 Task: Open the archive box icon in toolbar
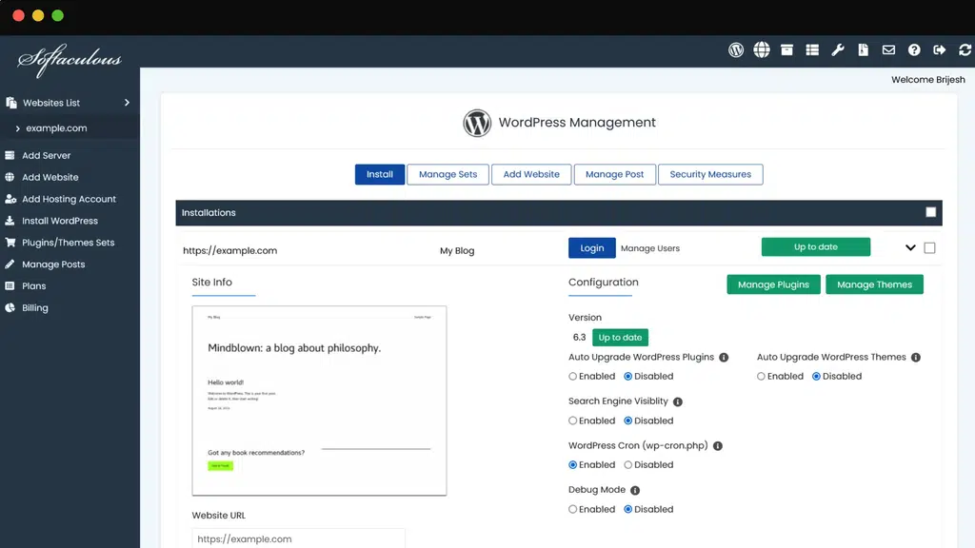[786, 49]
